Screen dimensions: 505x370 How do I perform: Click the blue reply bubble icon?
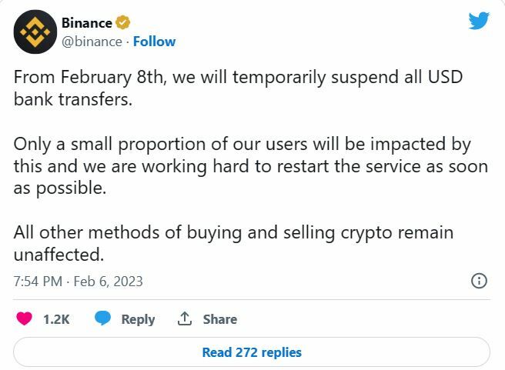pos(102,318)
